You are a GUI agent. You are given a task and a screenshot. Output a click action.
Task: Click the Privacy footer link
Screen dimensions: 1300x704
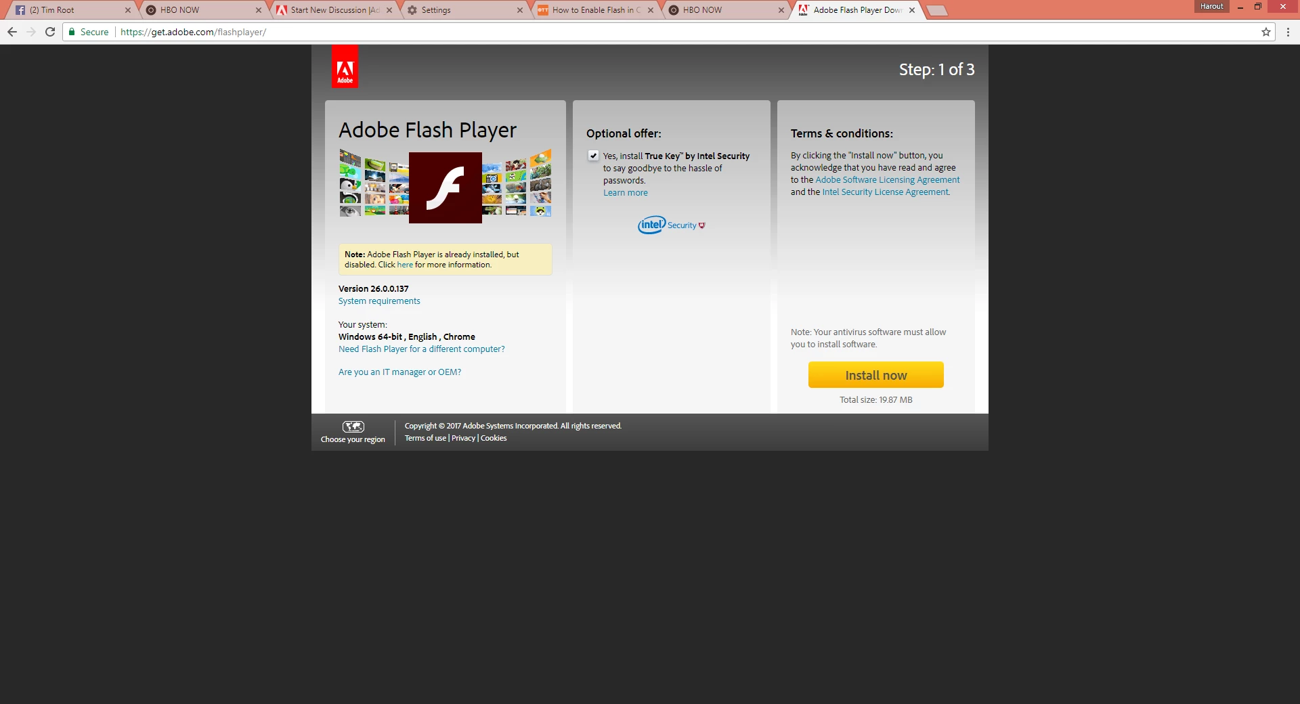463,438
